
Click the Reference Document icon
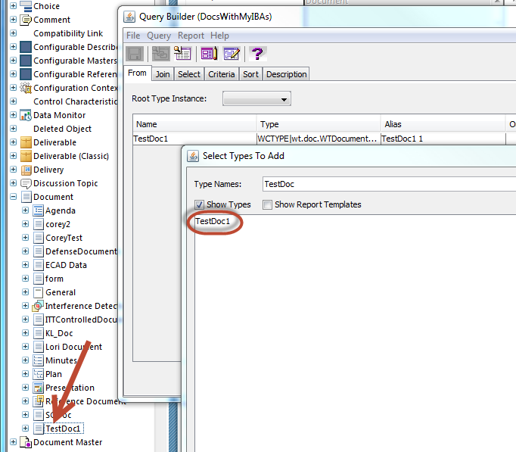click(38, 401)
